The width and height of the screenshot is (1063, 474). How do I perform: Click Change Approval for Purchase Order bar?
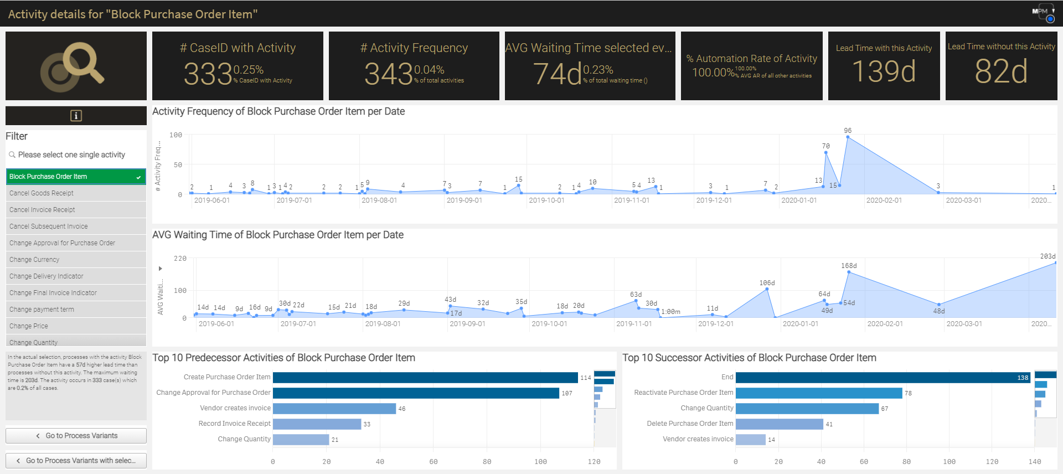pos(416,393)
